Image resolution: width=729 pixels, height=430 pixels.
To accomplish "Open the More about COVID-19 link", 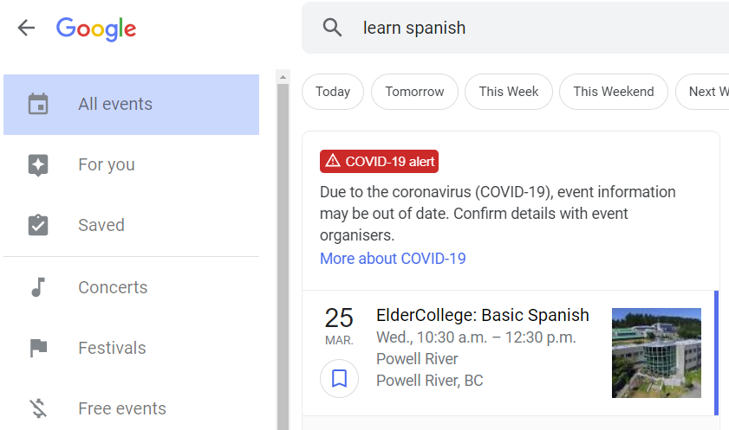I will 393,259.
